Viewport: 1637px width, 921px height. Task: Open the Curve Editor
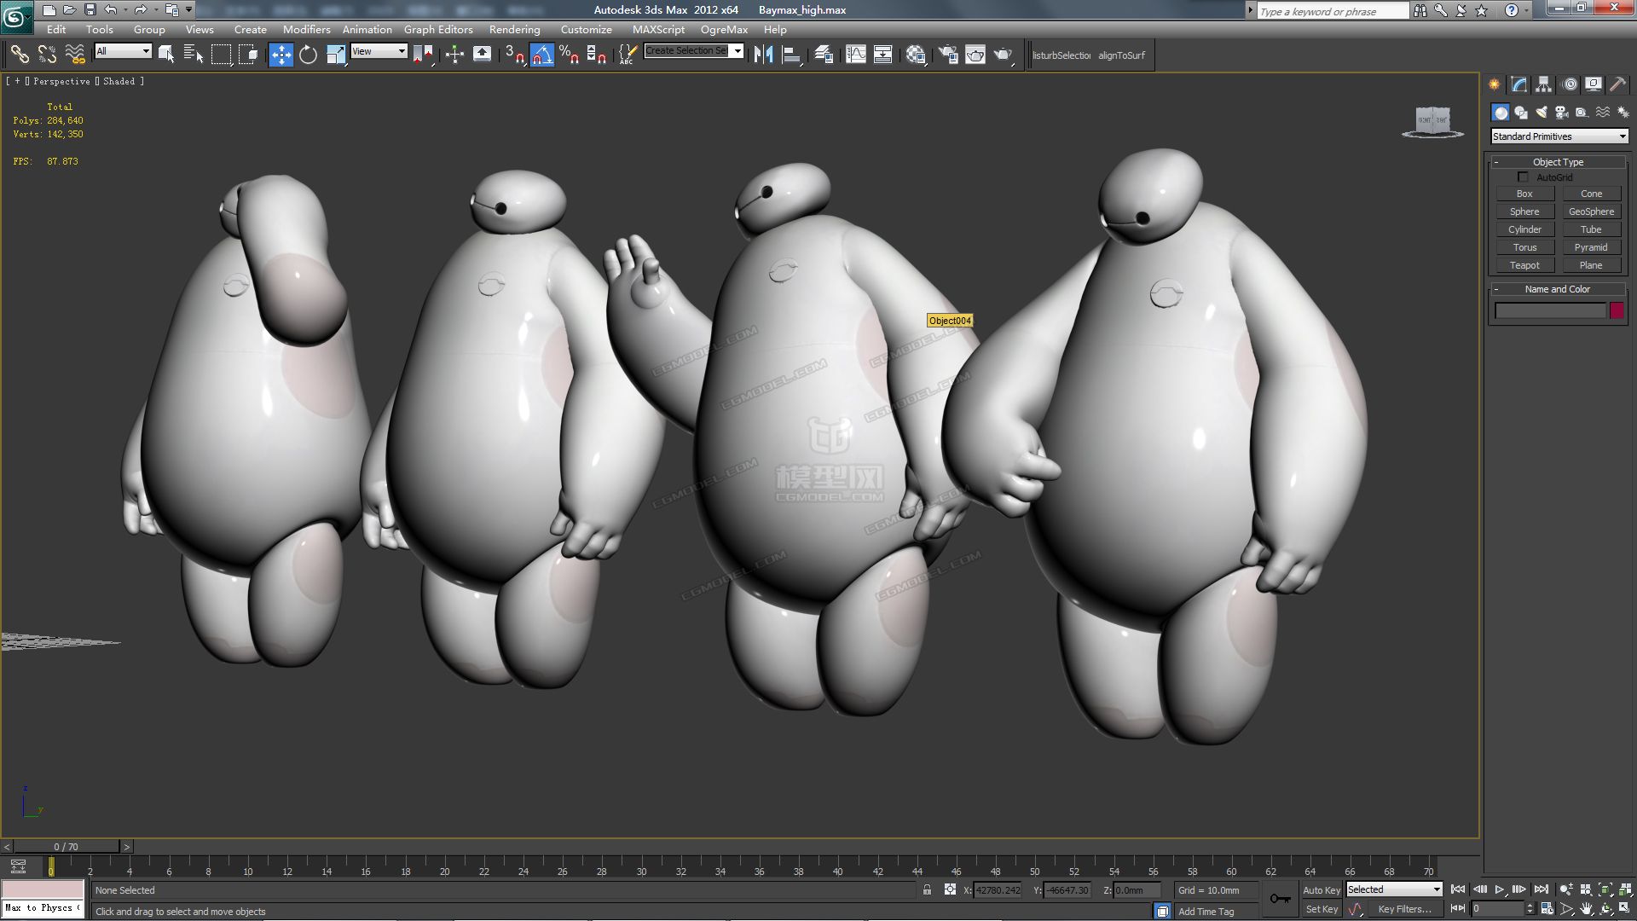(855, 55)
